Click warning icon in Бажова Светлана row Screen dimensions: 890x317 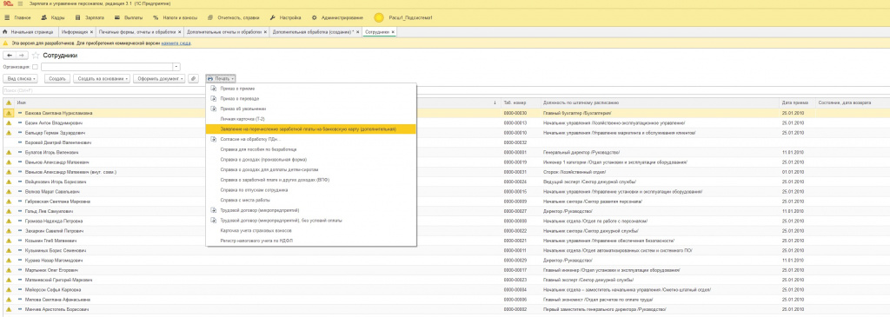9,113
